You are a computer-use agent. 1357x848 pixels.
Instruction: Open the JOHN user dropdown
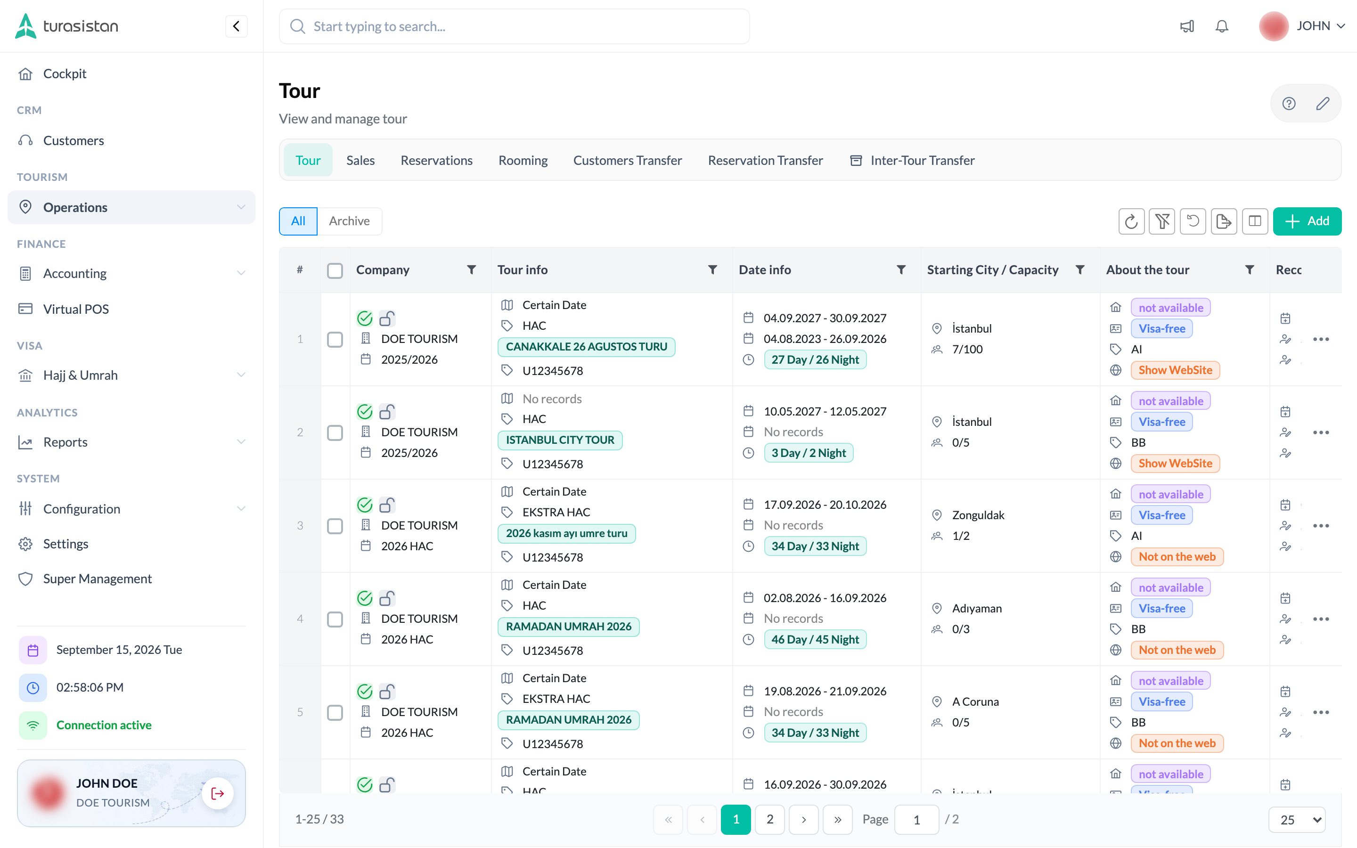click(1302, 26)
